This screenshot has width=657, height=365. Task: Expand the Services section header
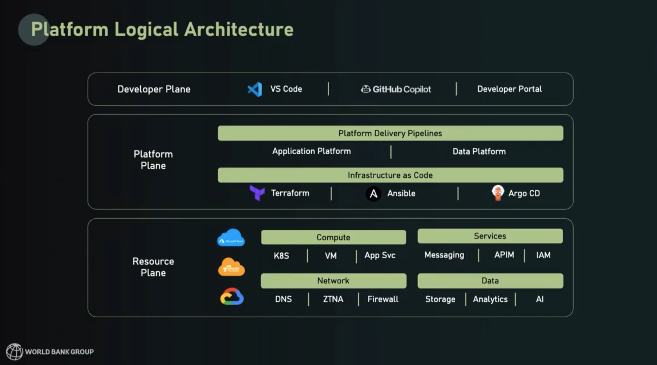(x=490, y=236)
